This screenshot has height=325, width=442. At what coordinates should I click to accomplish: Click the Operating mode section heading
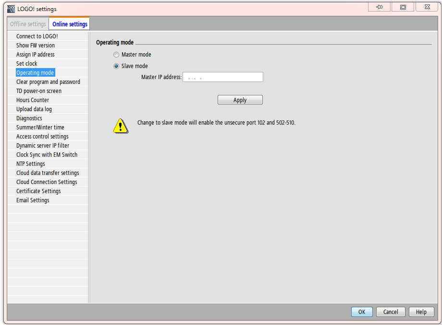click(115, 43)
